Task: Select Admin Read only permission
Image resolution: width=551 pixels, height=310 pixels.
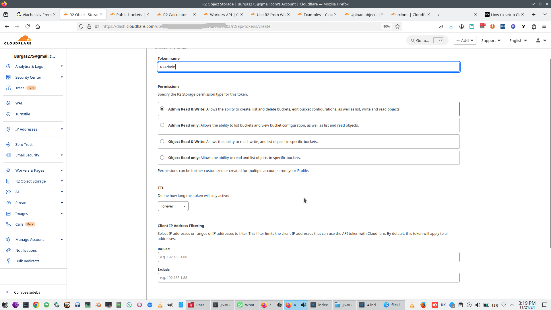Action: (162, 125)
